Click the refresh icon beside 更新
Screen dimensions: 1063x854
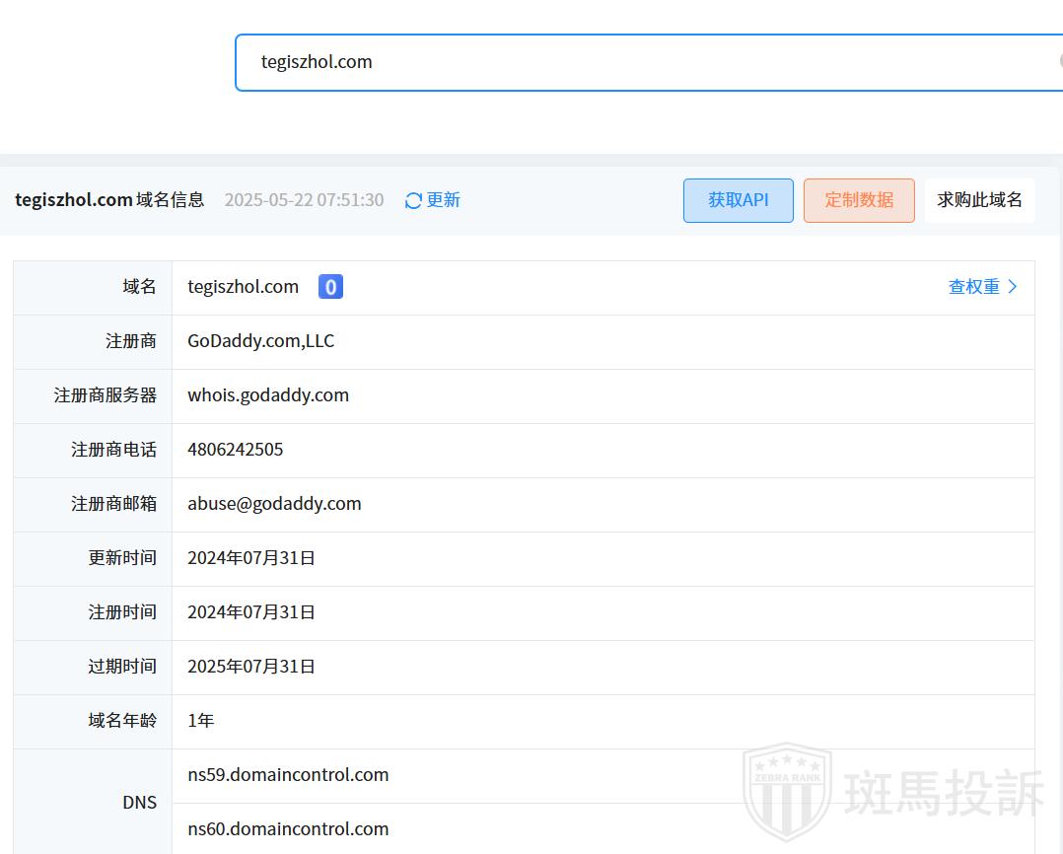[x=414, y=200]
